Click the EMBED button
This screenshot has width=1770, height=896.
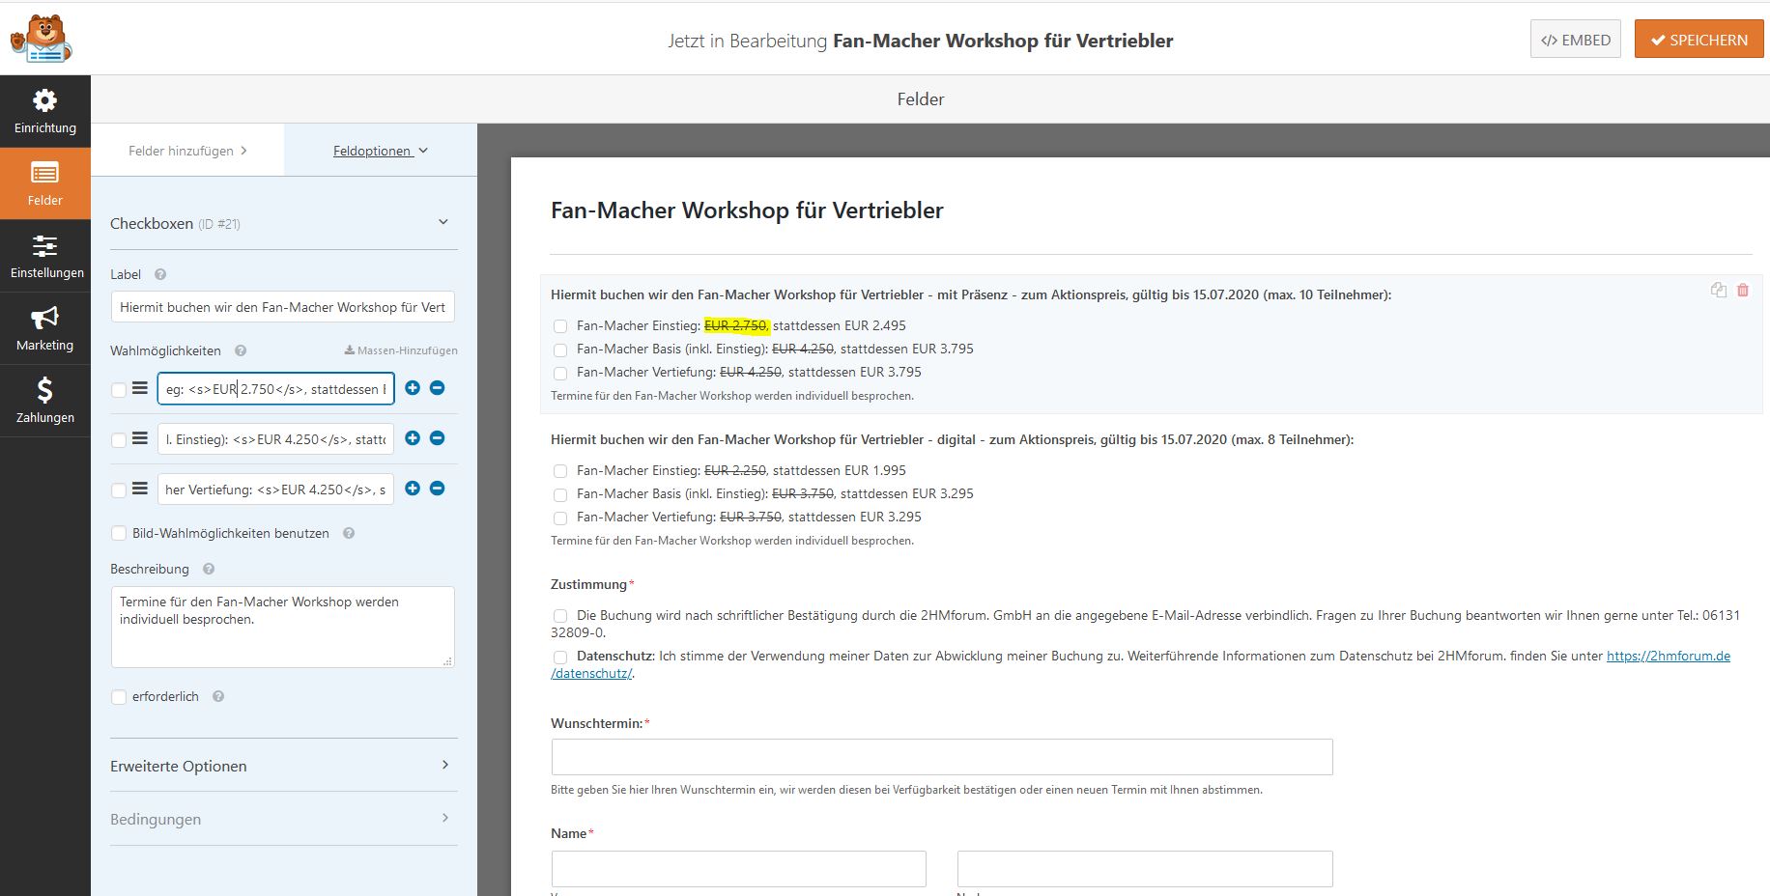[x=1576, y=40]
